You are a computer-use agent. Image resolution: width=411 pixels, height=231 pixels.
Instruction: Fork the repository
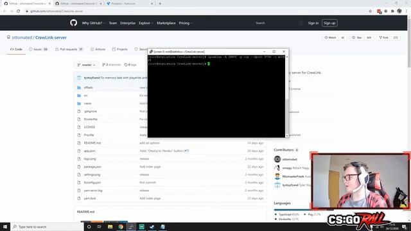coord(384,37)
